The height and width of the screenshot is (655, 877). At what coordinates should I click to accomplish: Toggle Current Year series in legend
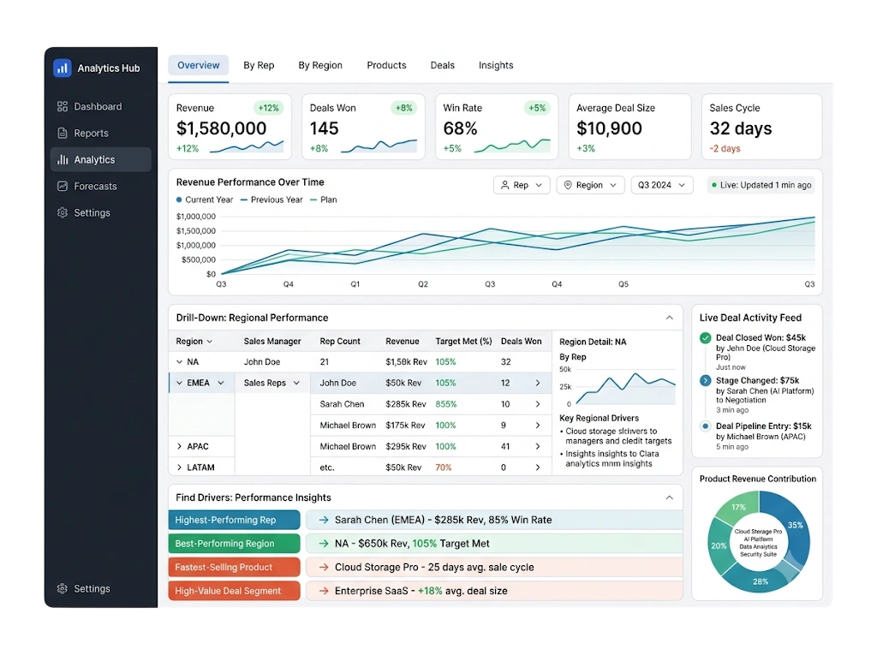click(205, 199)
